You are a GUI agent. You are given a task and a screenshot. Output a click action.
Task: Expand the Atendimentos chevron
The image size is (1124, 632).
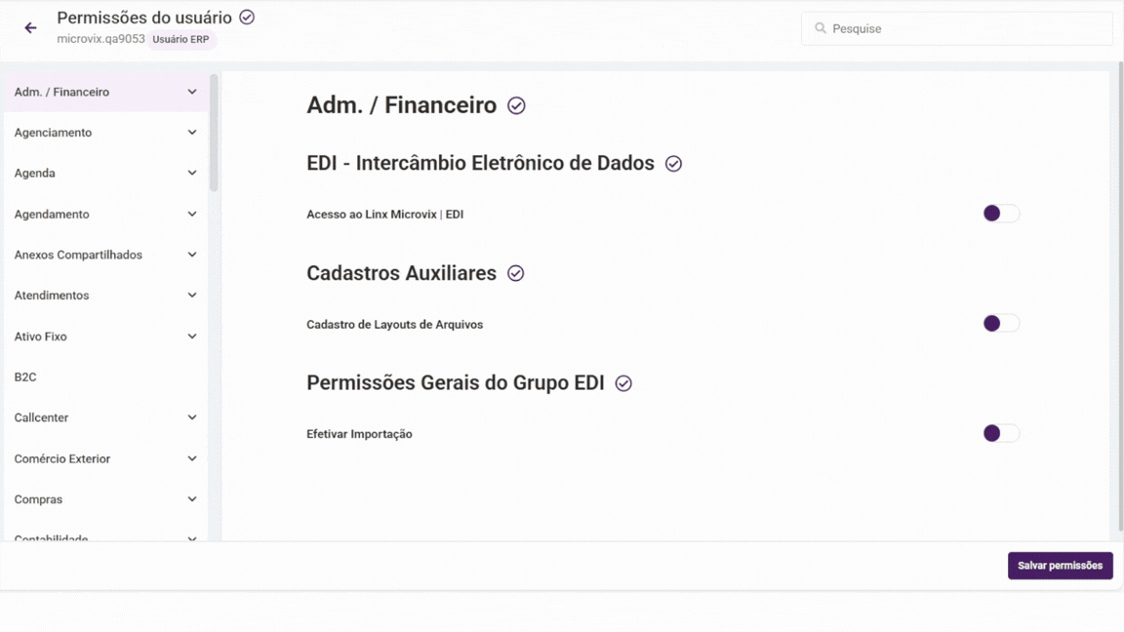(192, 296)
